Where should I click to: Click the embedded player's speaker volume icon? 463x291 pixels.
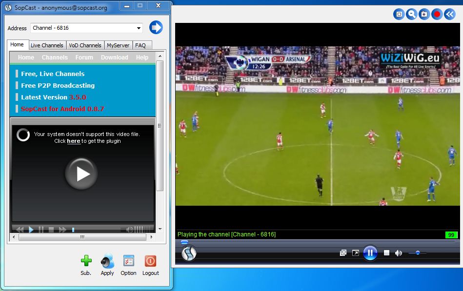point(129,229)
